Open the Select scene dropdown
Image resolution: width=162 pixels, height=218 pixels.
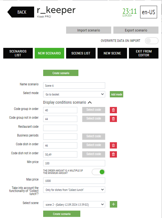pos(74,204)
